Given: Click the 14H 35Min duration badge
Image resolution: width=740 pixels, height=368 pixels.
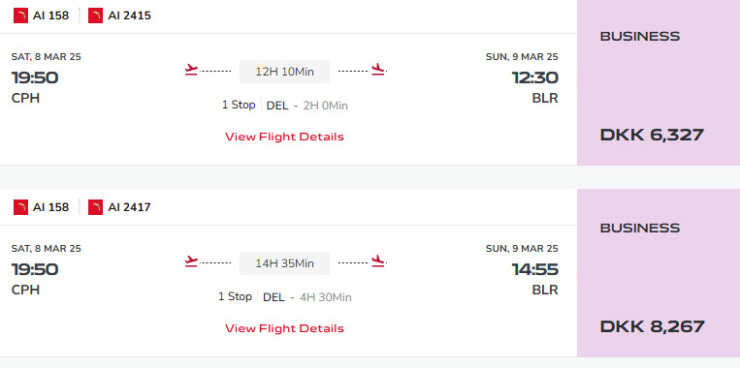Looking at the screenshot, I should [x=284, y=263].
